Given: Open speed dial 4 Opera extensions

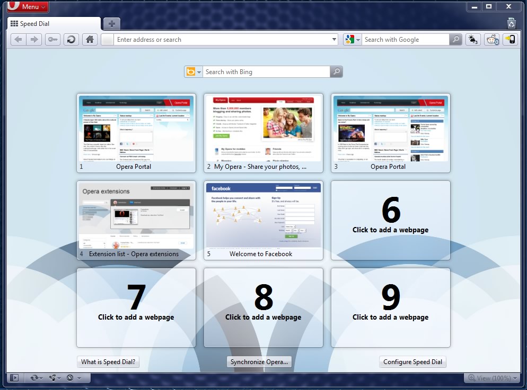Looking at the screenshot, I should pos(136,220).
